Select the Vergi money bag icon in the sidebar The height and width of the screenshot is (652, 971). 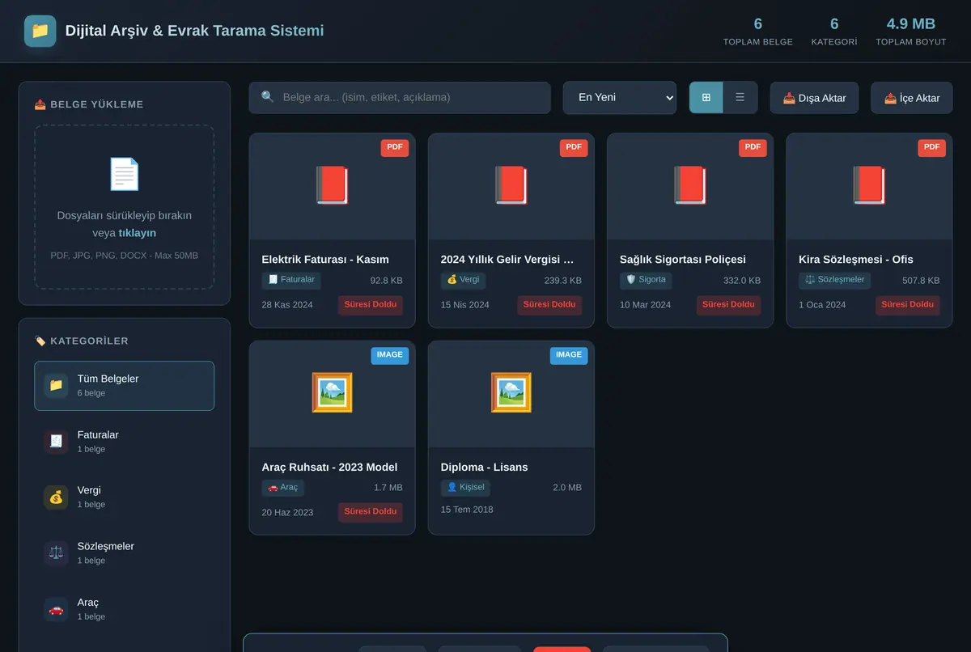[56, 497]
